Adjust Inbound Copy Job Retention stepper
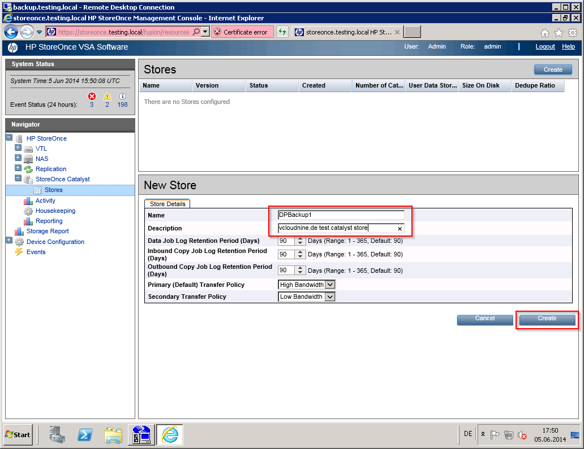This screenshot has height=449, width=584. point(300,254)
